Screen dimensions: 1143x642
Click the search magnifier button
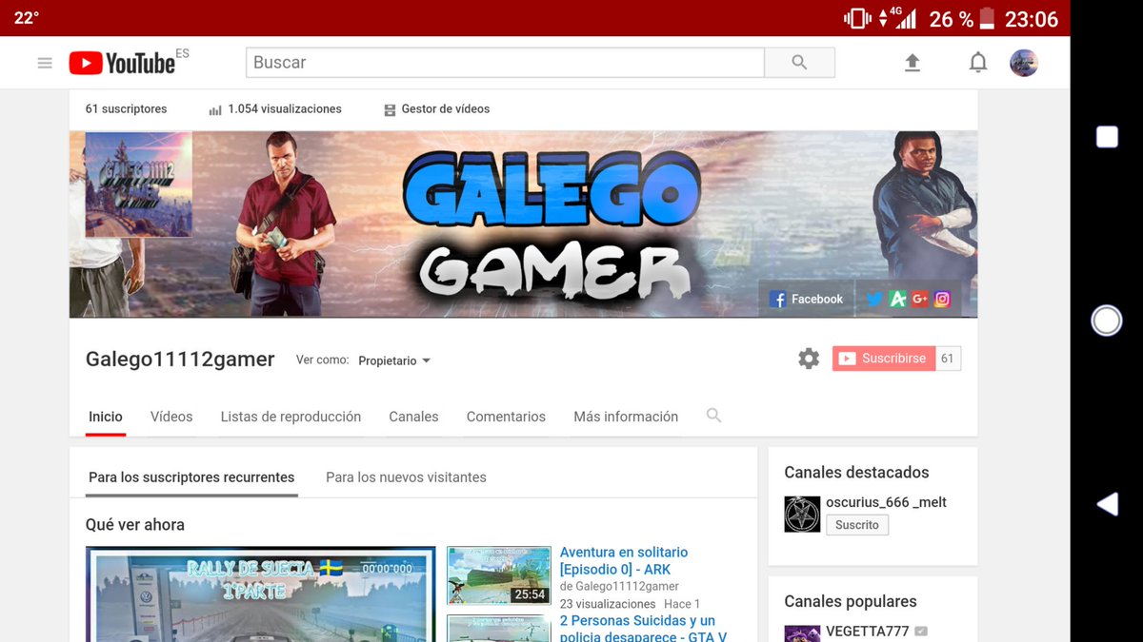tap(799, 63)
